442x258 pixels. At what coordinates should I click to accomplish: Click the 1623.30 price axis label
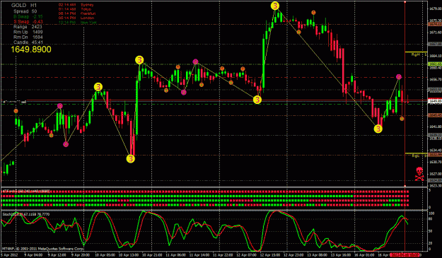pyautogui.click(x=435, y=185)
